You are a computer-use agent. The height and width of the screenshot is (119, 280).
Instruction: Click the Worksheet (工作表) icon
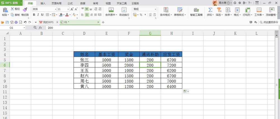[259, 10]
